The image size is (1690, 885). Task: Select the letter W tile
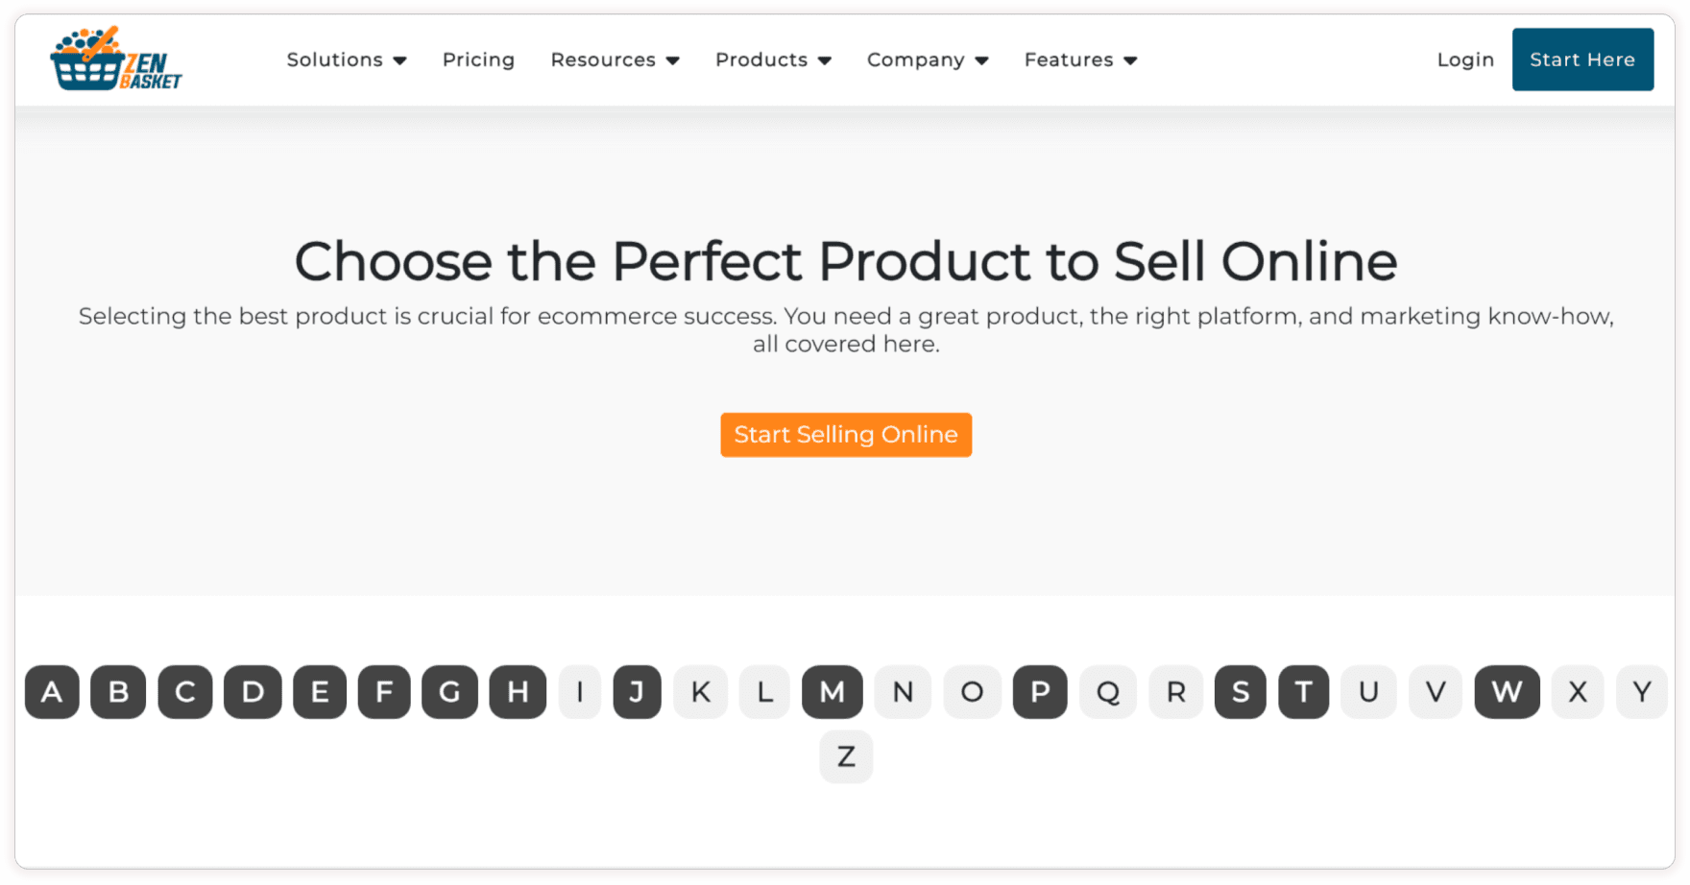click(x=1507, y=692)
